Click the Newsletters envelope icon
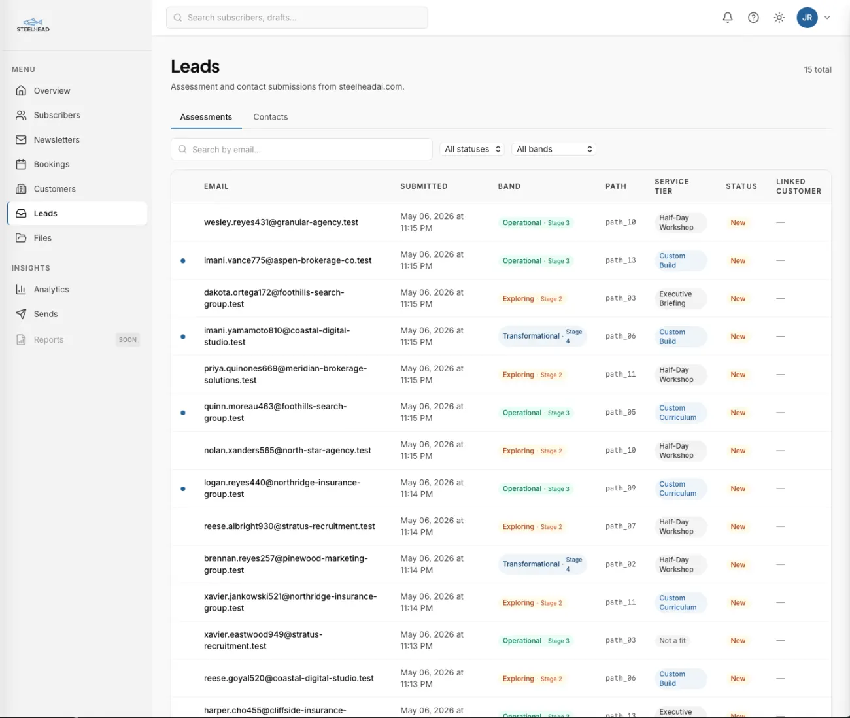The width and height of the screenshot is (850, 718). (x=21, y=140)
